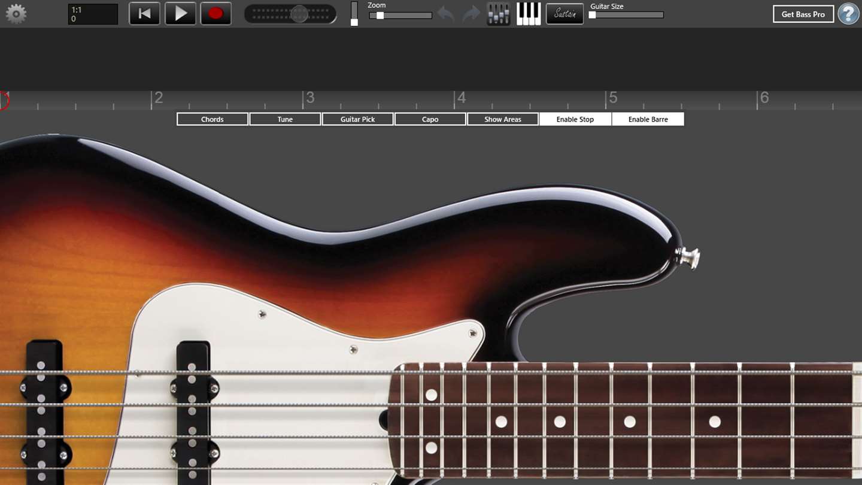
Task: Toggle Enable Barre
Action: pyautogui.click(x=648, y=119)
